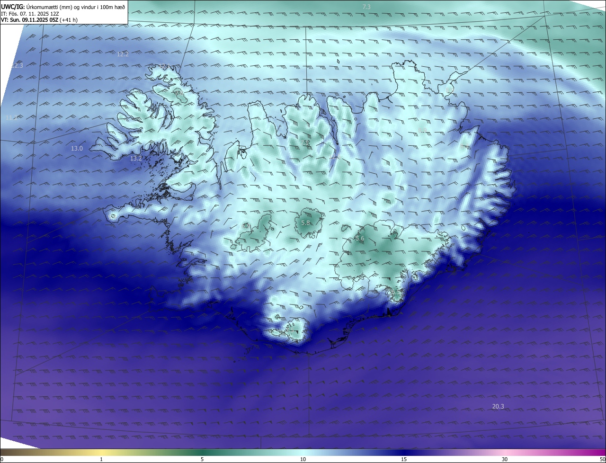This screenshot has width=606, height=463.
Task: Click the 13.0 value label west of the Westfjords
Action: [x=77, y=148]
